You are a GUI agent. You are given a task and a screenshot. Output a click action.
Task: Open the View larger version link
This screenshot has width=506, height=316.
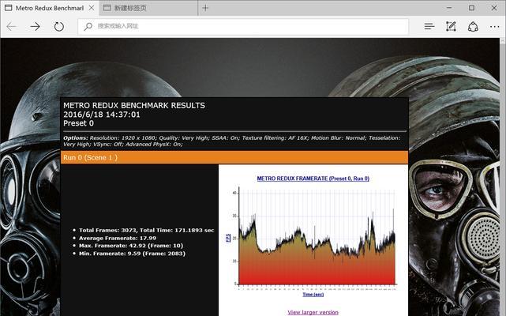[313, 312]
